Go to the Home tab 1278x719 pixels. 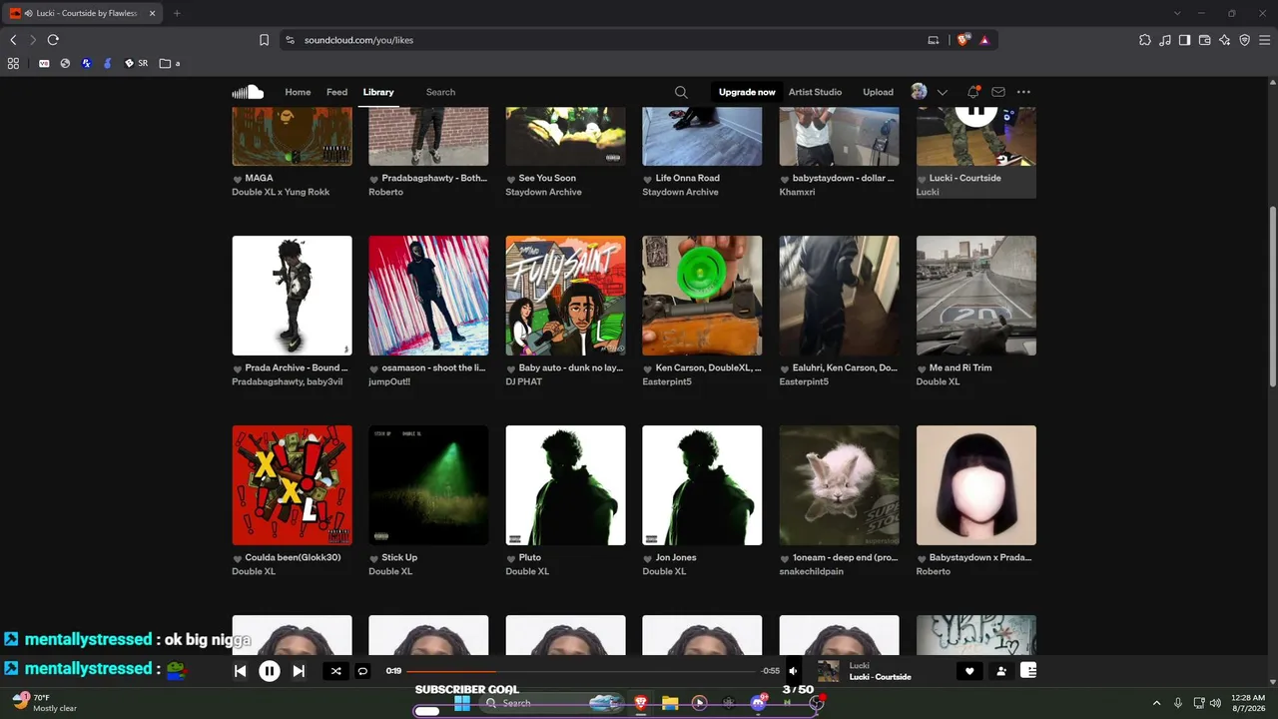click(298, 92)
